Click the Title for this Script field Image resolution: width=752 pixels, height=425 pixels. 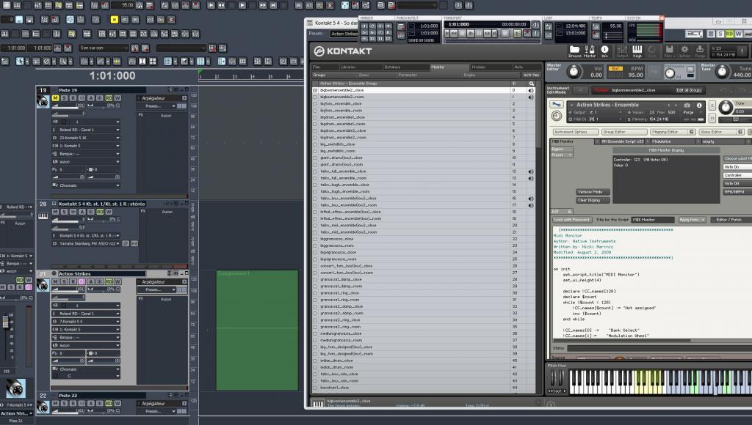pos(652,220)
